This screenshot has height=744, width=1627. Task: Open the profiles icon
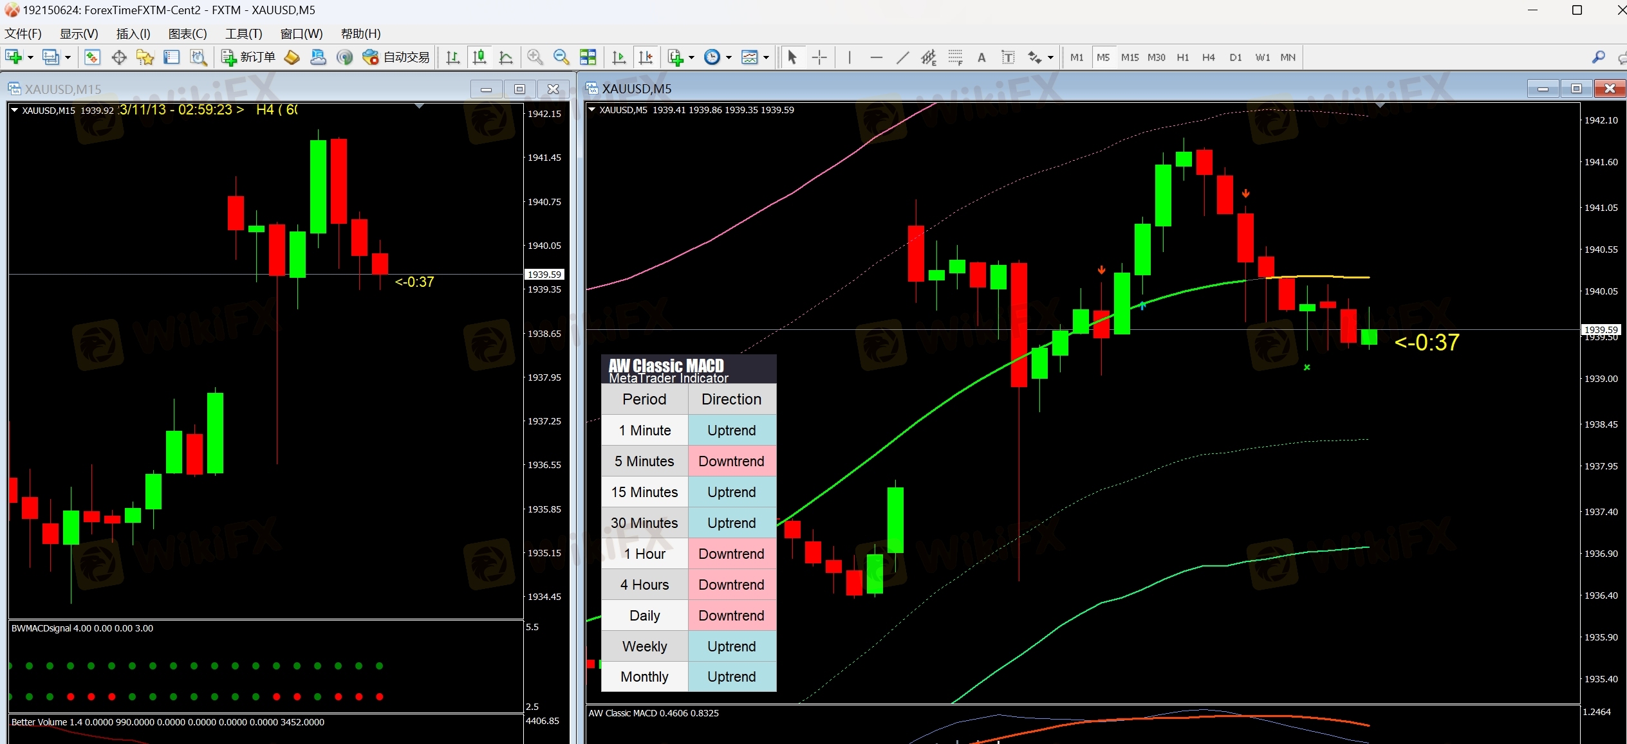click(x=51, y=57)
